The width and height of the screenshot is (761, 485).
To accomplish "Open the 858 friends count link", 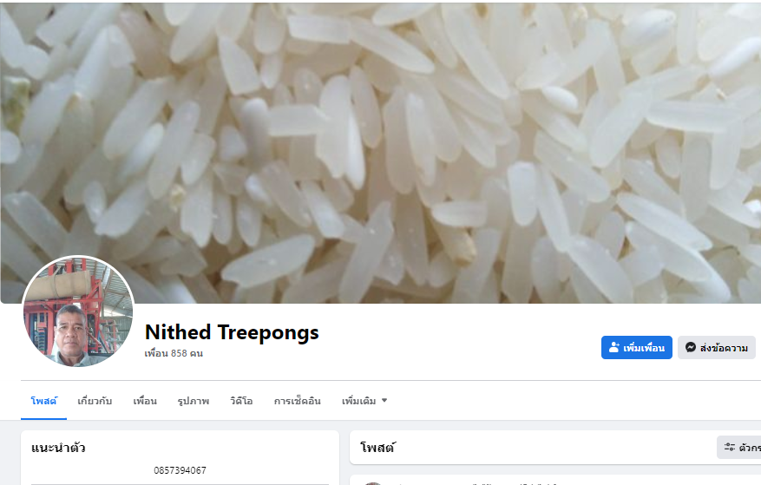I will point(174,353).
